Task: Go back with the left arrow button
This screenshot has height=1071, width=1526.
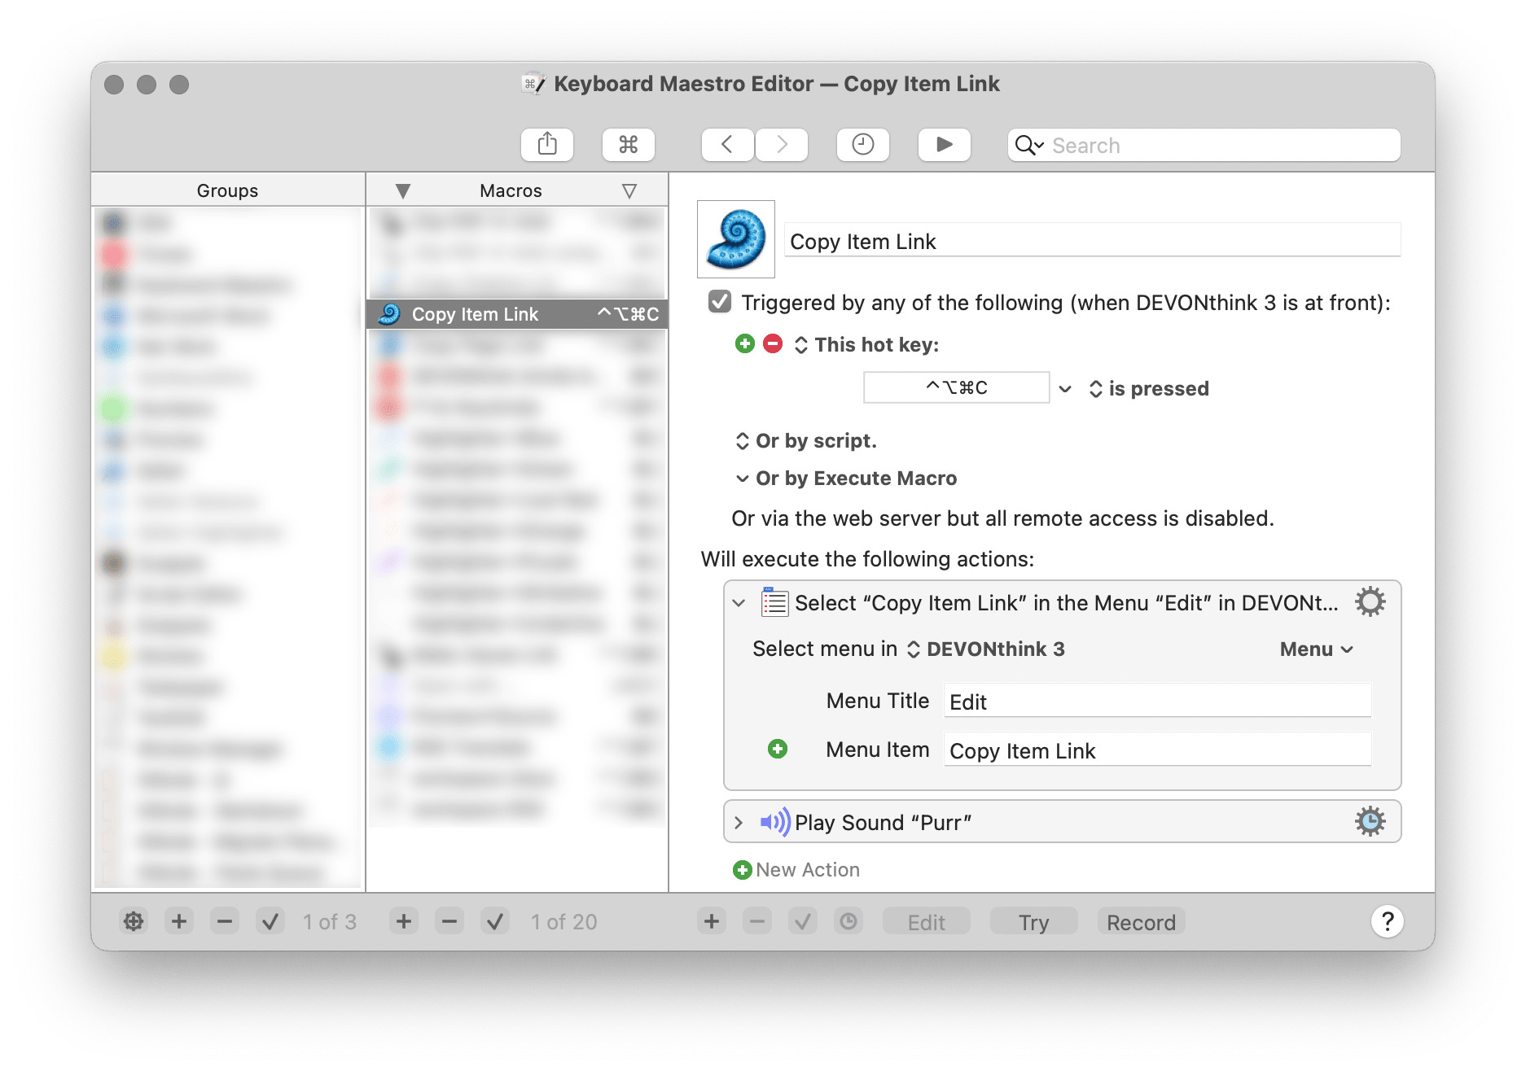Action: point(727,145)
